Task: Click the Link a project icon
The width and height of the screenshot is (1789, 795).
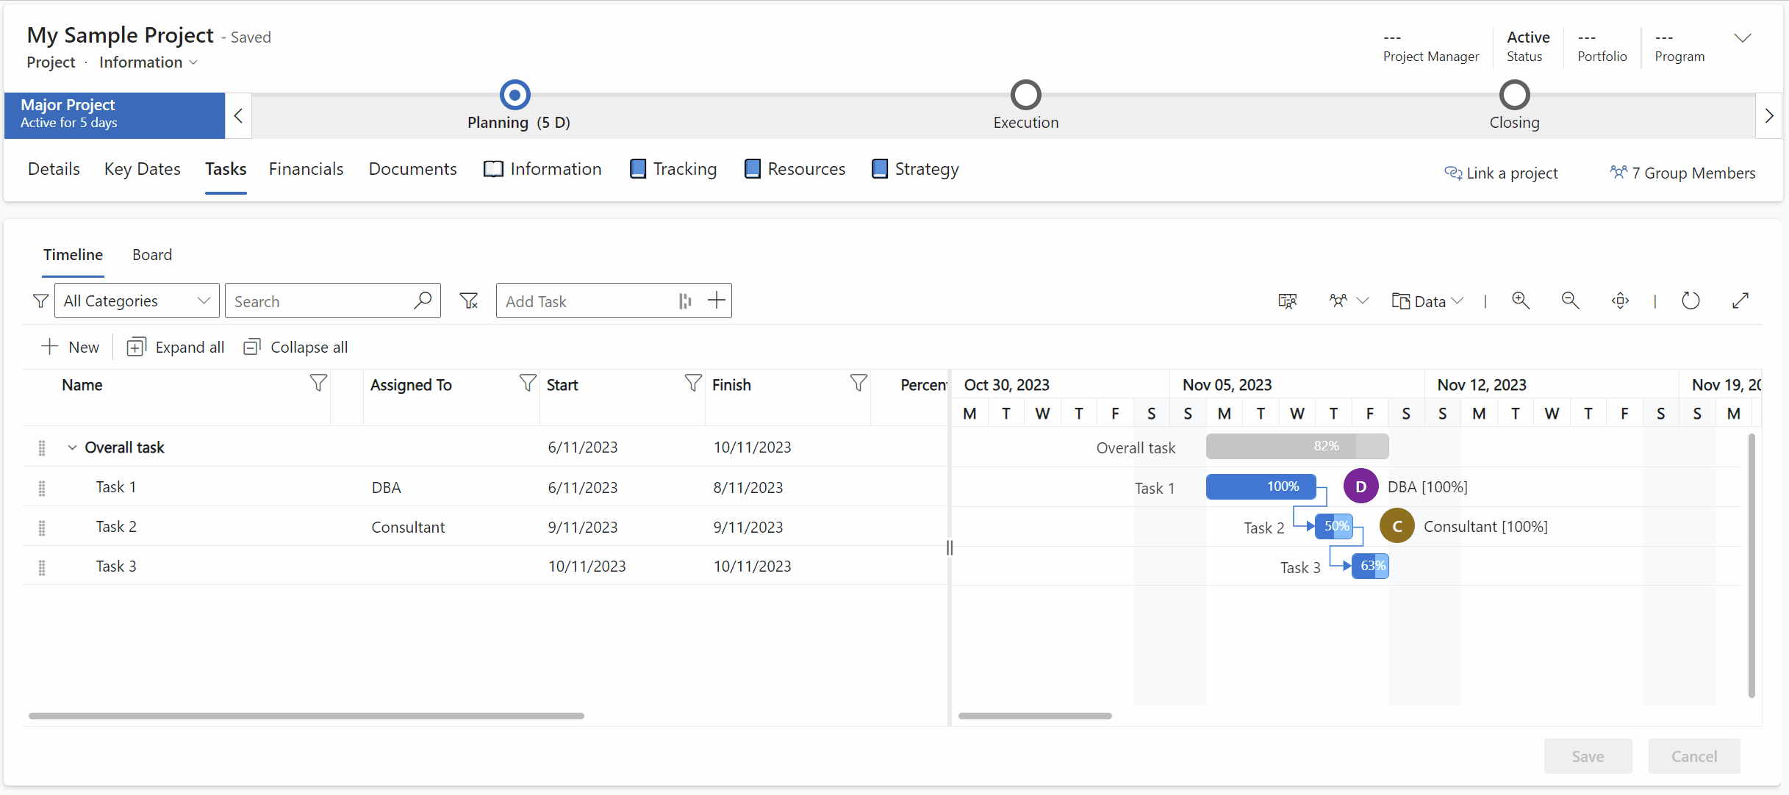Action: click(1453, 173)
